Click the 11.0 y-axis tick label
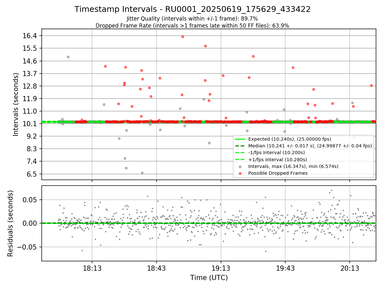 pos(30,111)
